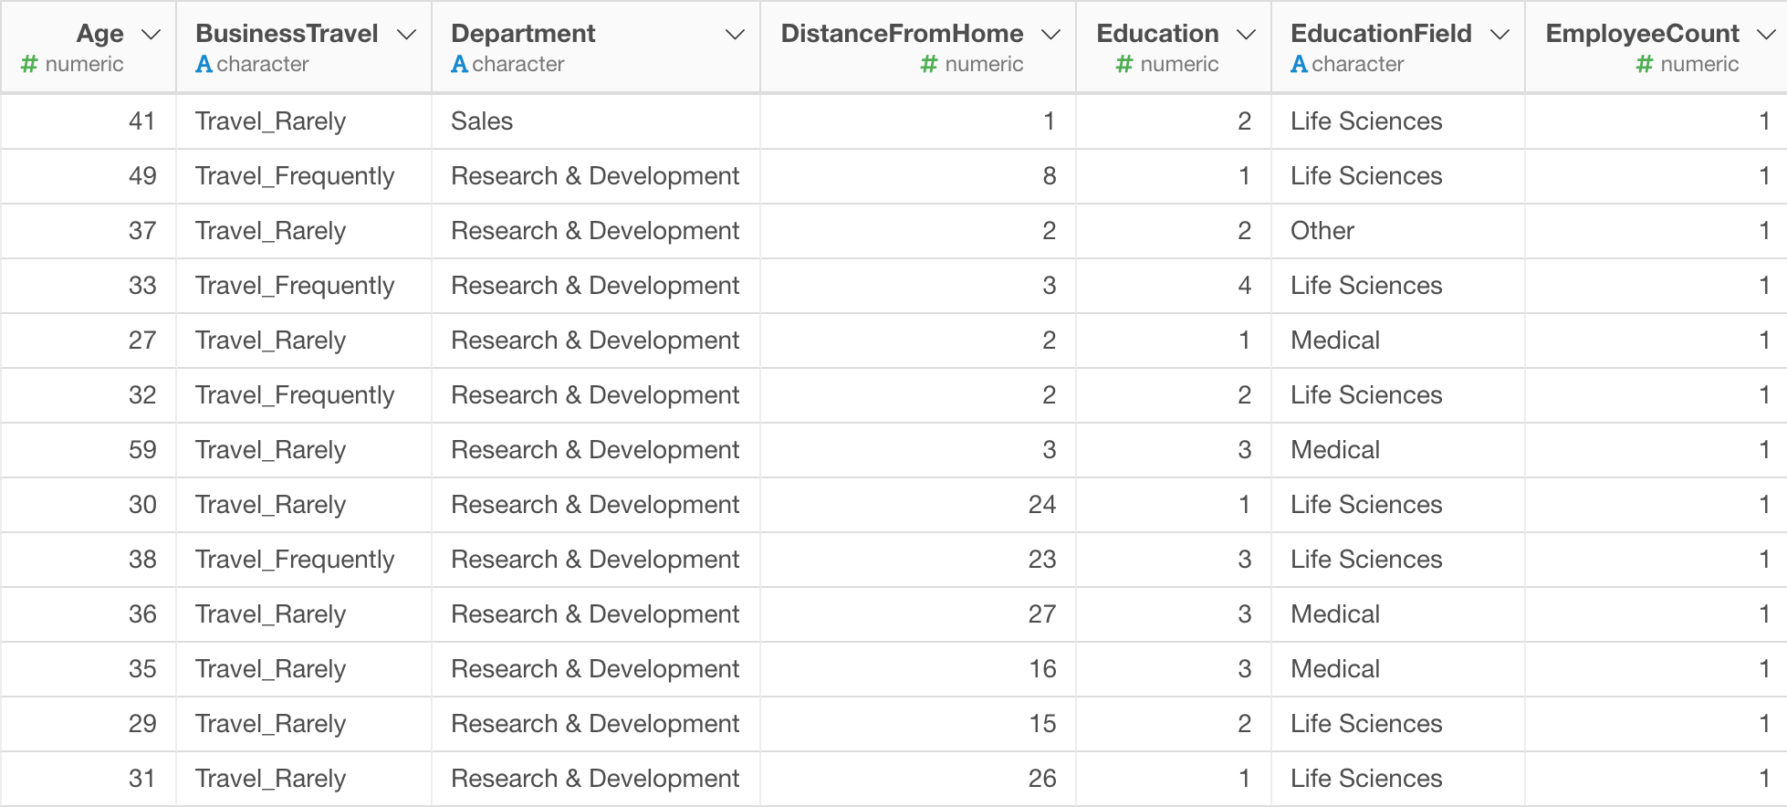Viewport: 1787px width, 807px height.
Task: Open the Education column dropdown chevron
Action: tap(1246, 35)
